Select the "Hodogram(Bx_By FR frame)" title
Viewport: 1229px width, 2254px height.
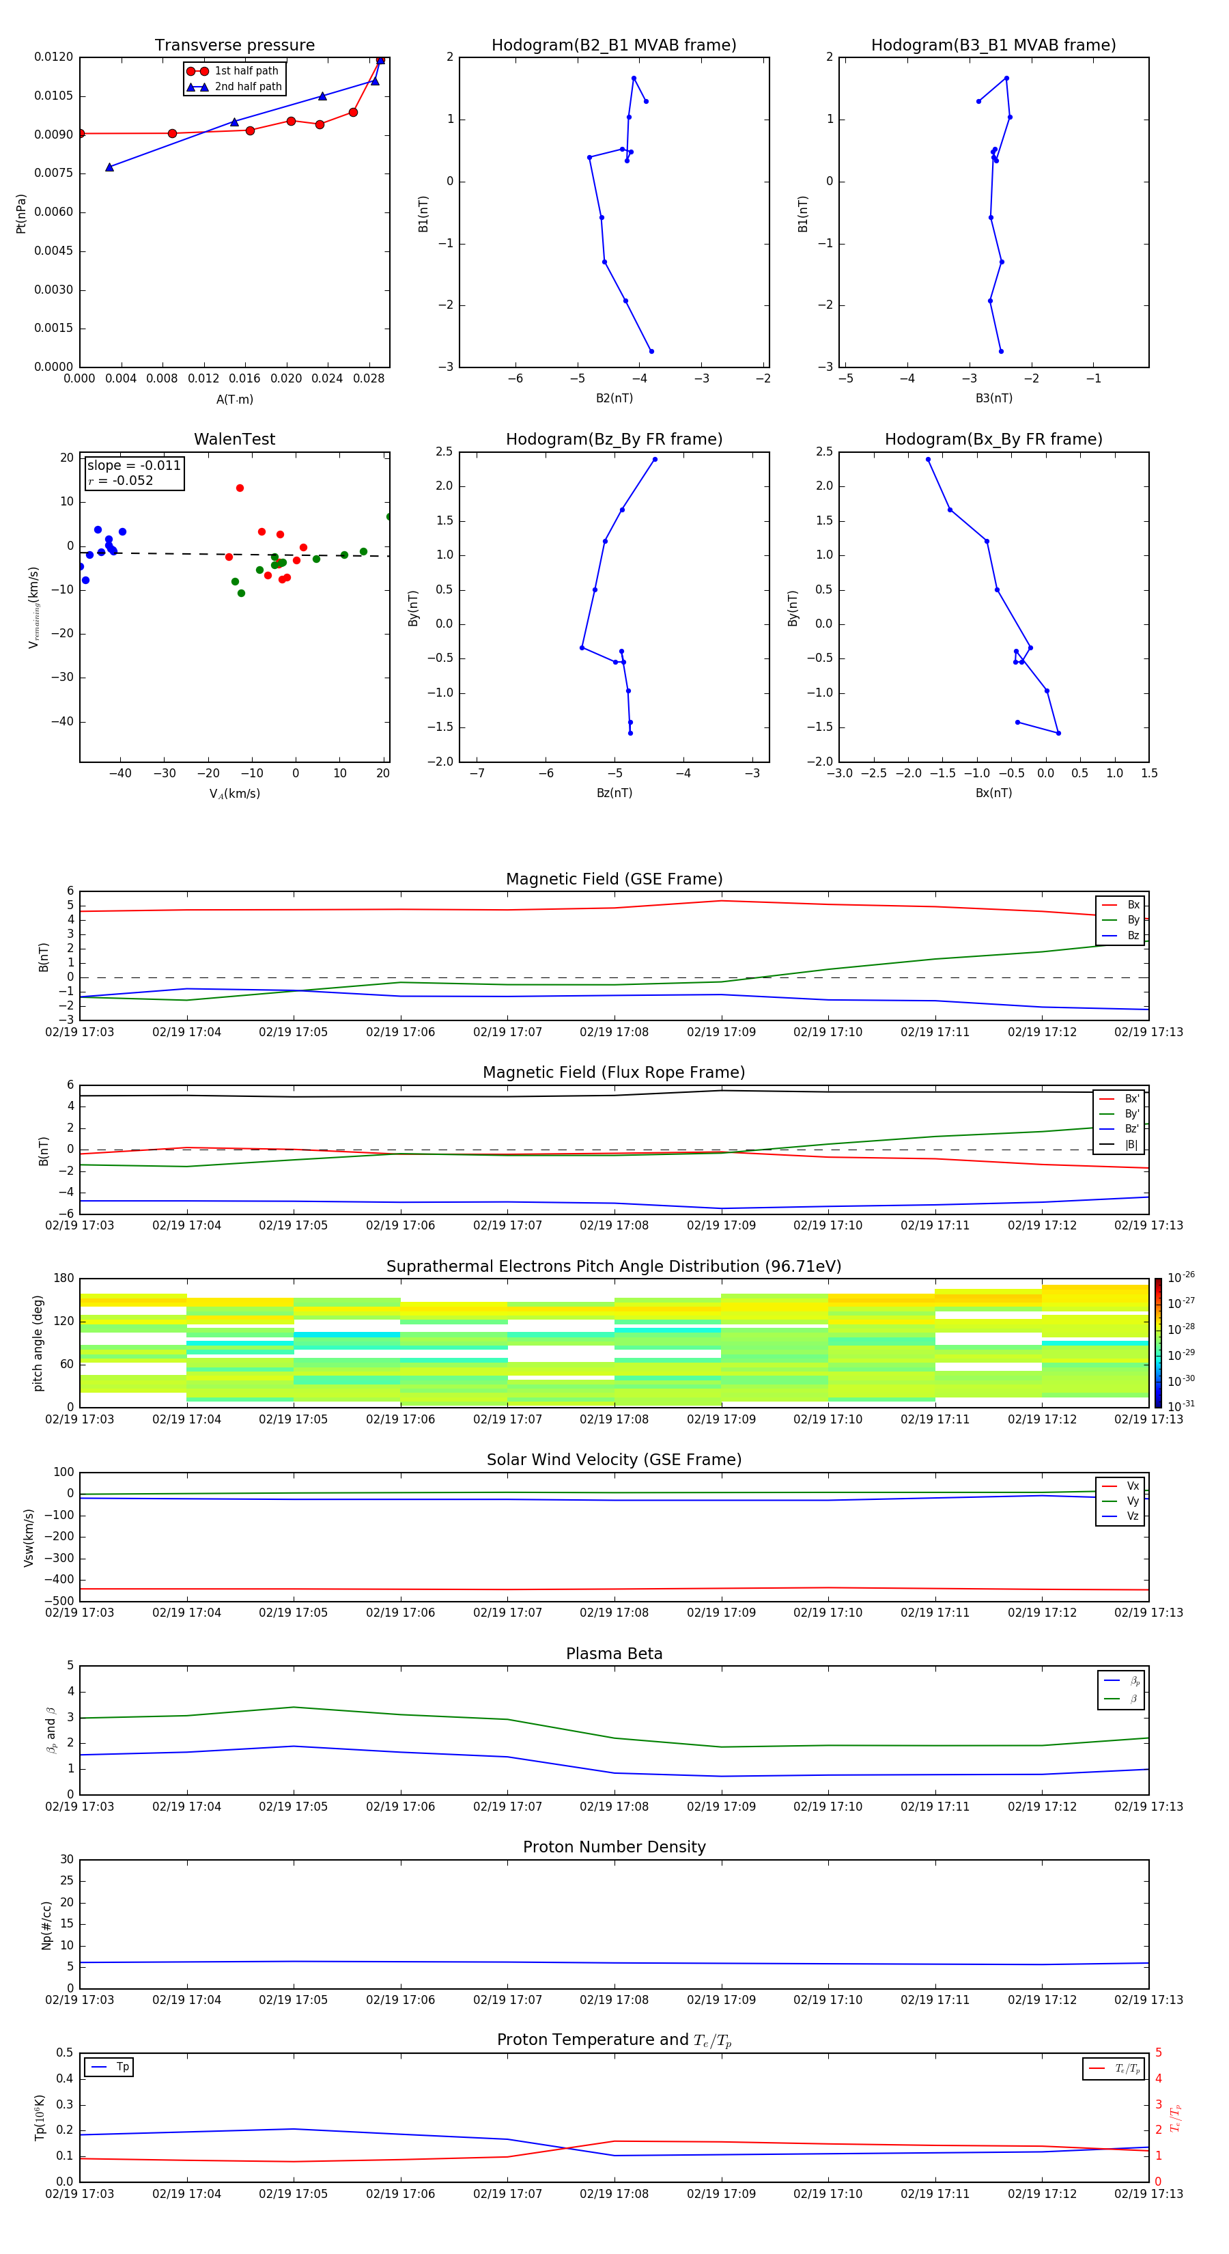993,439
